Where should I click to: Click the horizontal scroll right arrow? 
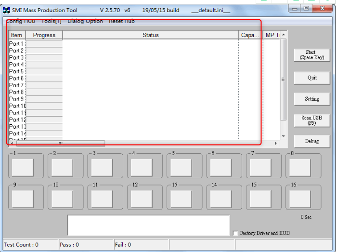point(276,143)
